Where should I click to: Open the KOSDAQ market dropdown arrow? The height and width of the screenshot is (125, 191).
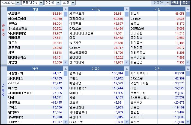point(18,3)
